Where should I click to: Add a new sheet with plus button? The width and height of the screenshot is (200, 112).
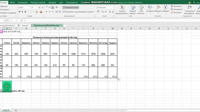(16, 110)
